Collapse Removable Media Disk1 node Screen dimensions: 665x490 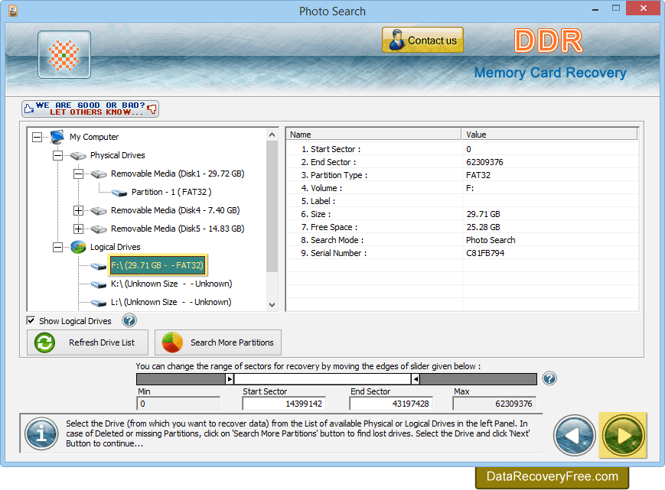pos(78,174)
